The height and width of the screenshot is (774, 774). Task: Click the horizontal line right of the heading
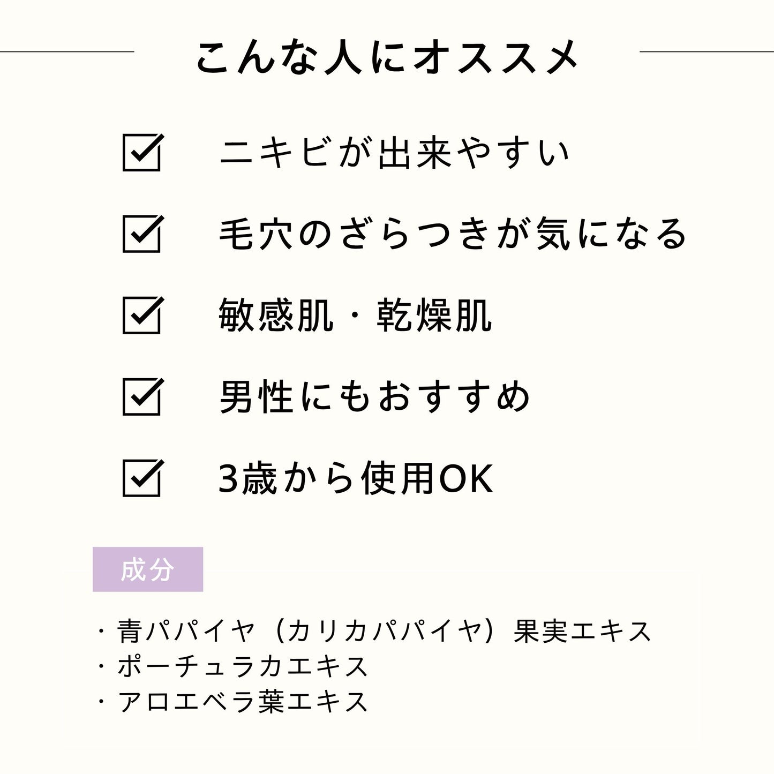[x=707, y=52]
